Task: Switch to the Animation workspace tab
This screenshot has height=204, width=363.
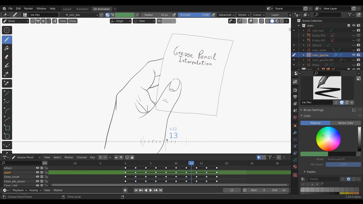Action: point(82,9)
